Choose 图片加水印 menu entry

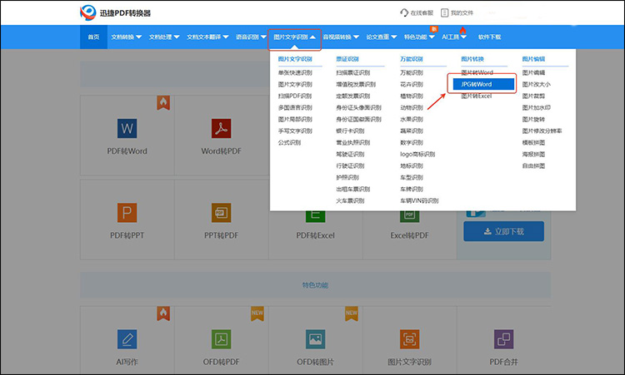[x=537, y=107]
